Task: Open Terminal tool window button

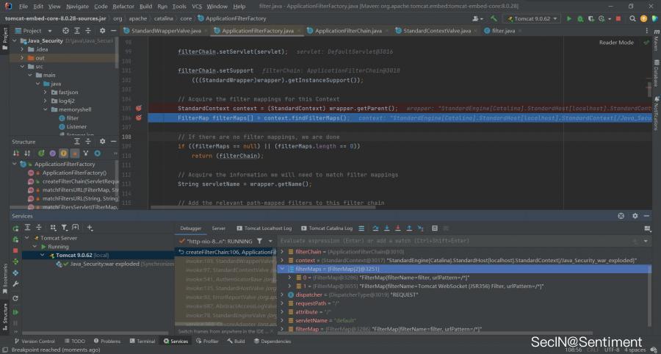Action: click(x=142, y=342)
